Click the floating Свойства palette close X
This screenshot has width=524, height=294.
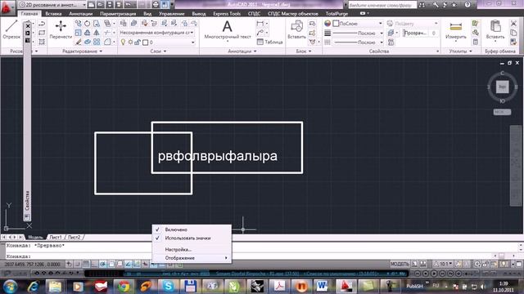(x=28, y=25)
